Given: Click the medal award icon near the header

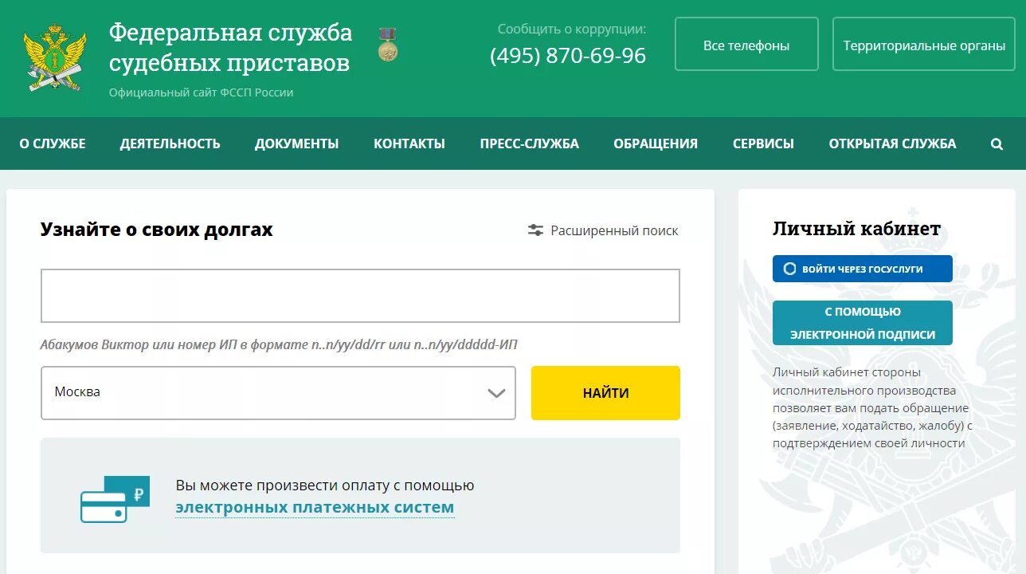Looking at the screenshot, I should 387,44.
